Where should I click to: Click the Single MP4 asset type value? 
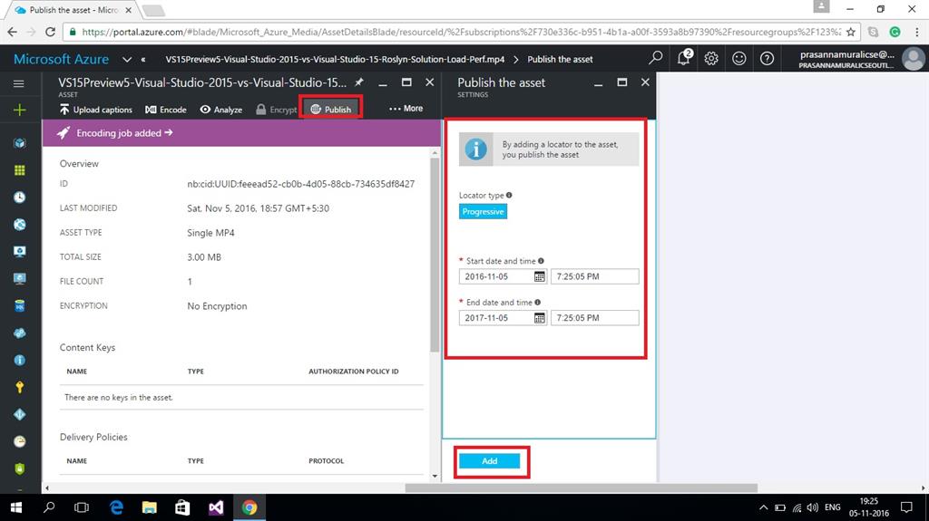tap(210, 233)
